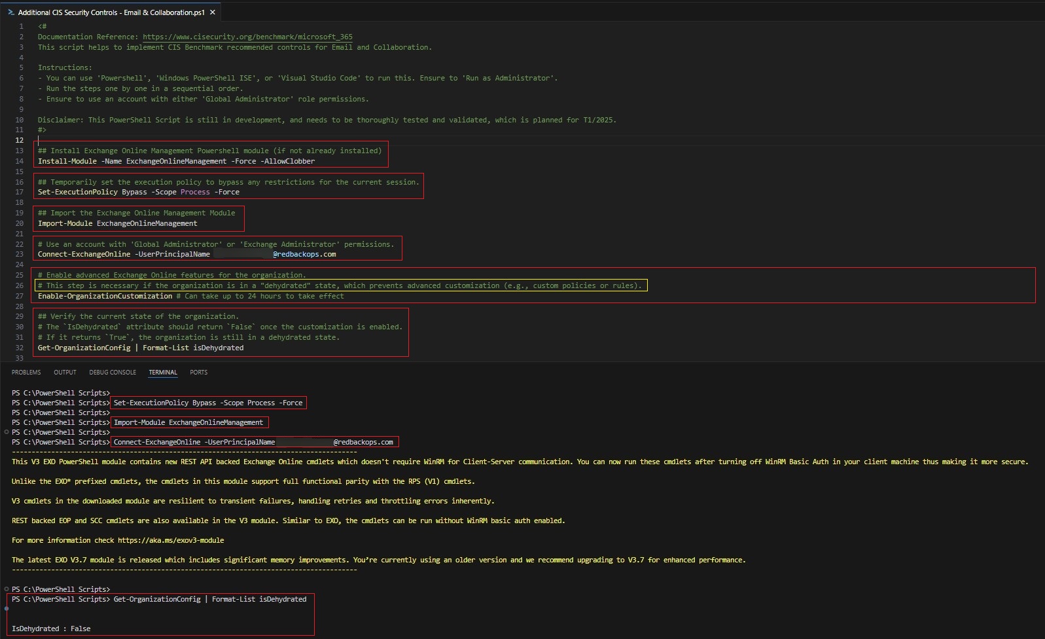Click the Connect-ExchangeOnline command in the editor
The height and width of the screenshot is (639, 1045).
(187, 254)
